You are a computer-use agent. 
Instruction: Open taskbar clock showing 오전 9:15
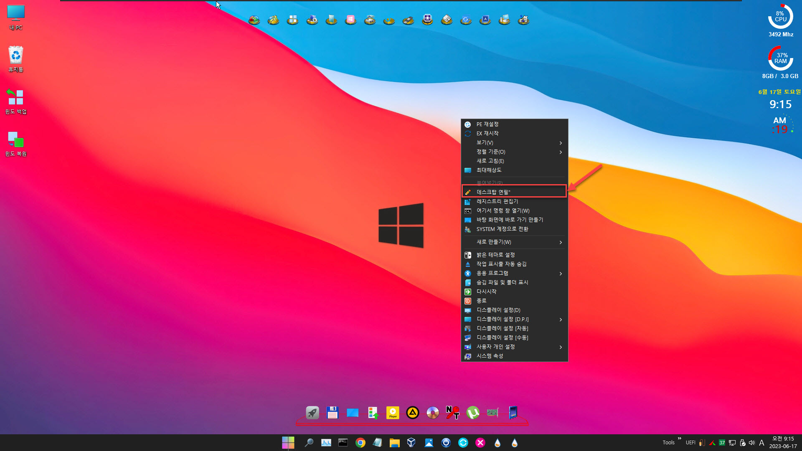coord(783,443)
